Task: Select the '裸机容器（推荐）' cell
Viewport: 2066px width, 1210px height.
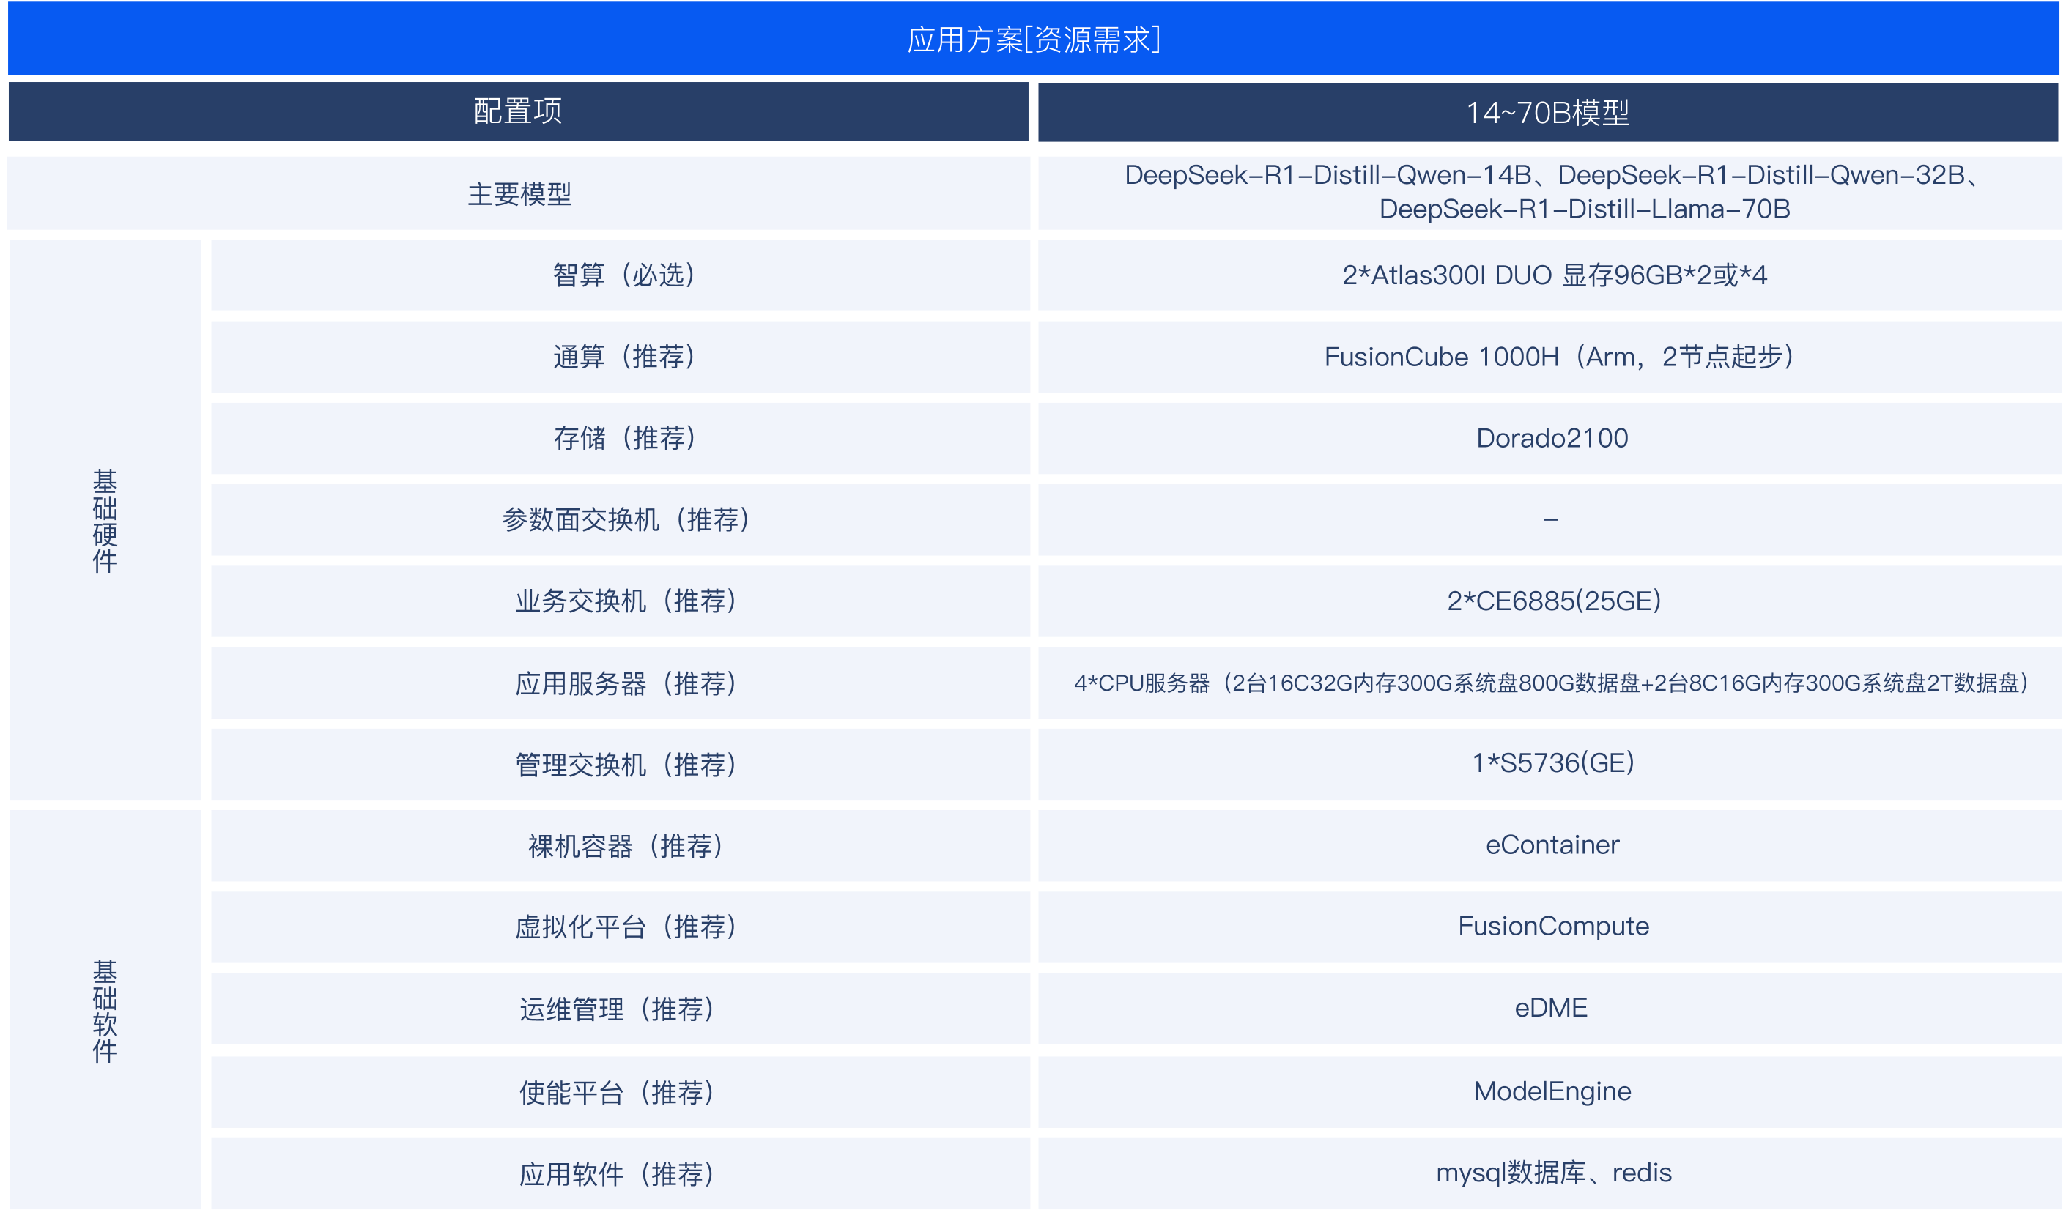Action: 621,846
